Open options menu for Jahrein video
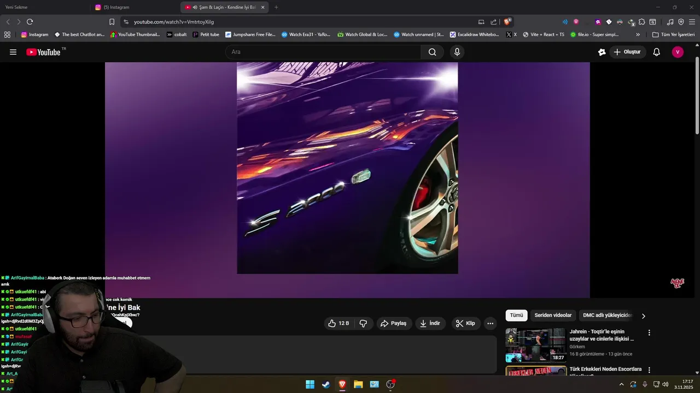 point(649,332)
